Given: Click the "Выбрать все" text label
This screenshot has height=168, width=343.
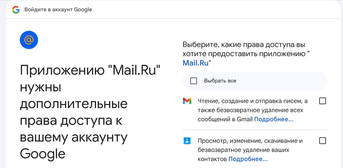Looking at the screenshot, I should click(x=220, y=81).
